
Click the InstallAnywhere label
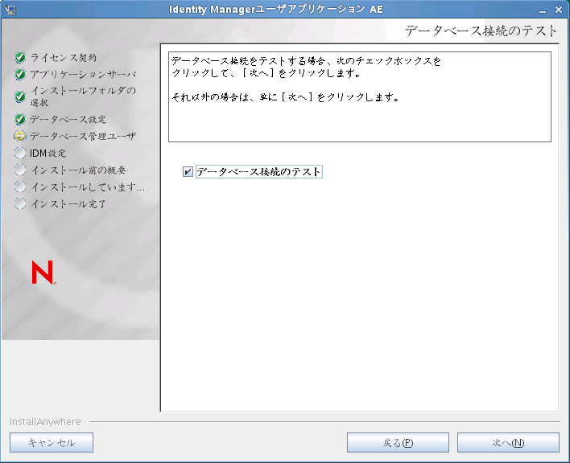(45, 422)
